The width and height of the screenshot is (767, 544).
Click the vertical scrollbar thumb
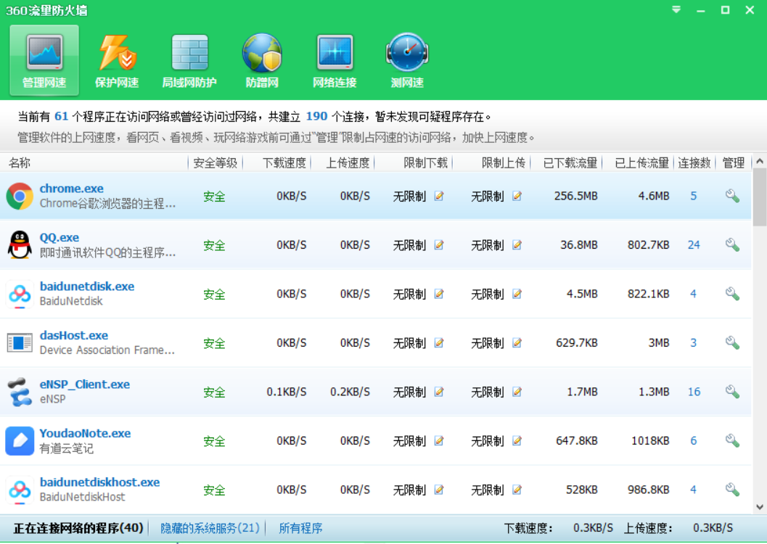(x=759, y=197)
